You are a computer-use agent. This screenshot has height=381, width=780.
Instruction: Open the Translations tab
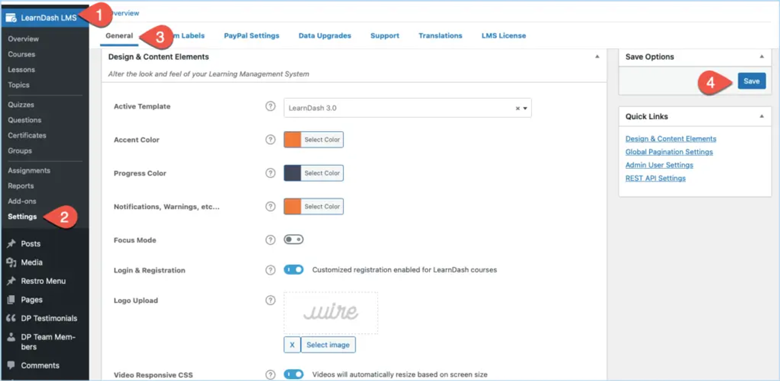(440, 36)
